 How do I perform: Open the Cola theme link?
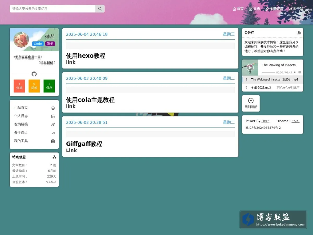tap(295, 121)
